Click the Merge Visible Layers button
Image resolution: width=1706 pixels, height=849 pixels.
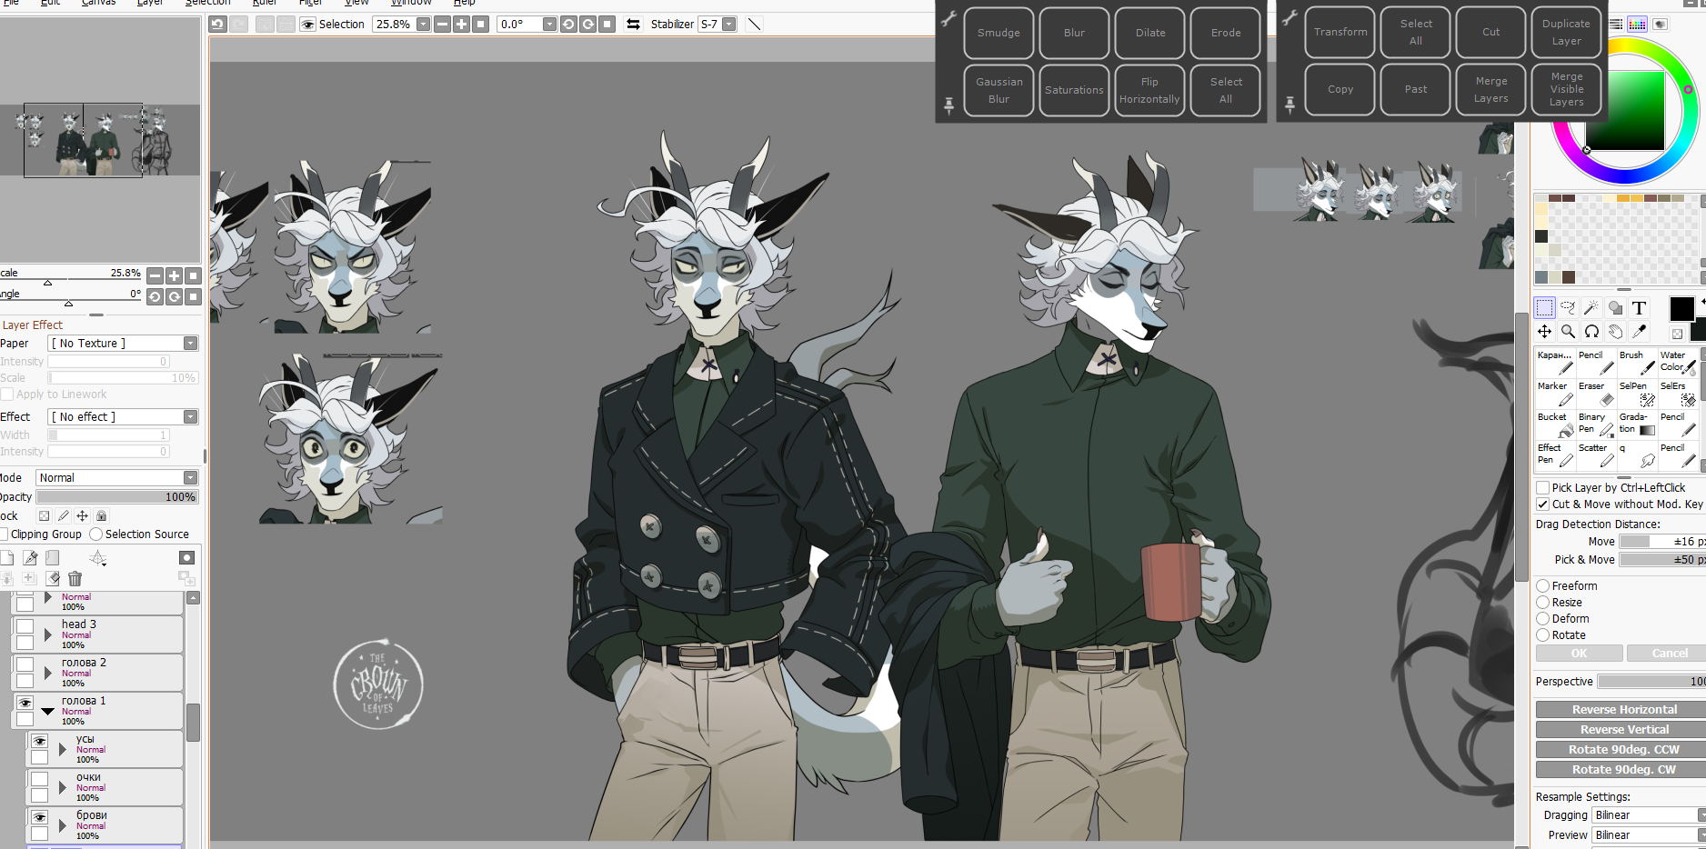coord(1566,89)
